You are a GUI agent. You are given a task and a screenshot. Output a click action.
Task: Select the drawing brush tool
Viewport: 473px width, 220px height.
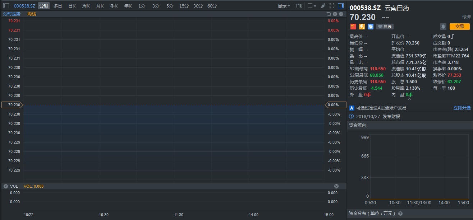coord(323,6)
